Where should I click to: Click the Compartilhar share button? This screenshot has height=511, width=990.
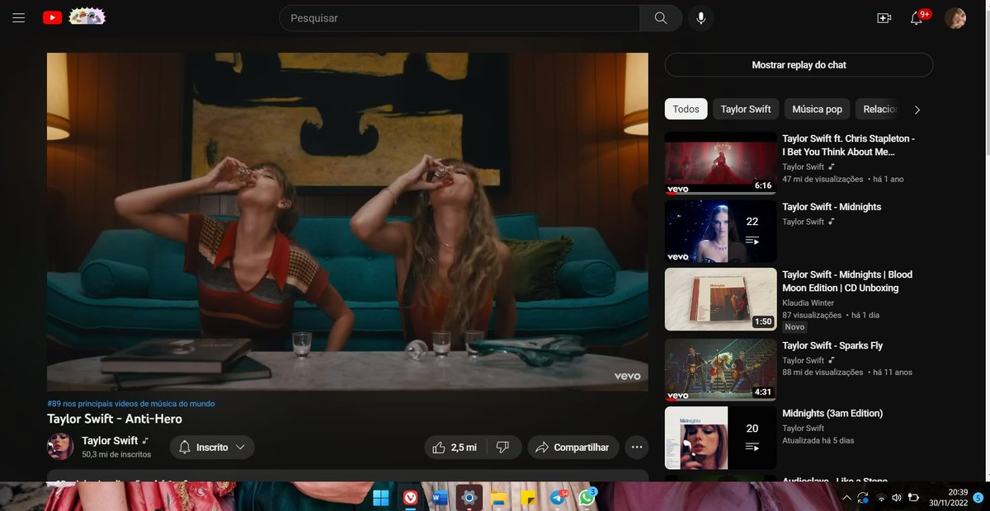point(573,447)
